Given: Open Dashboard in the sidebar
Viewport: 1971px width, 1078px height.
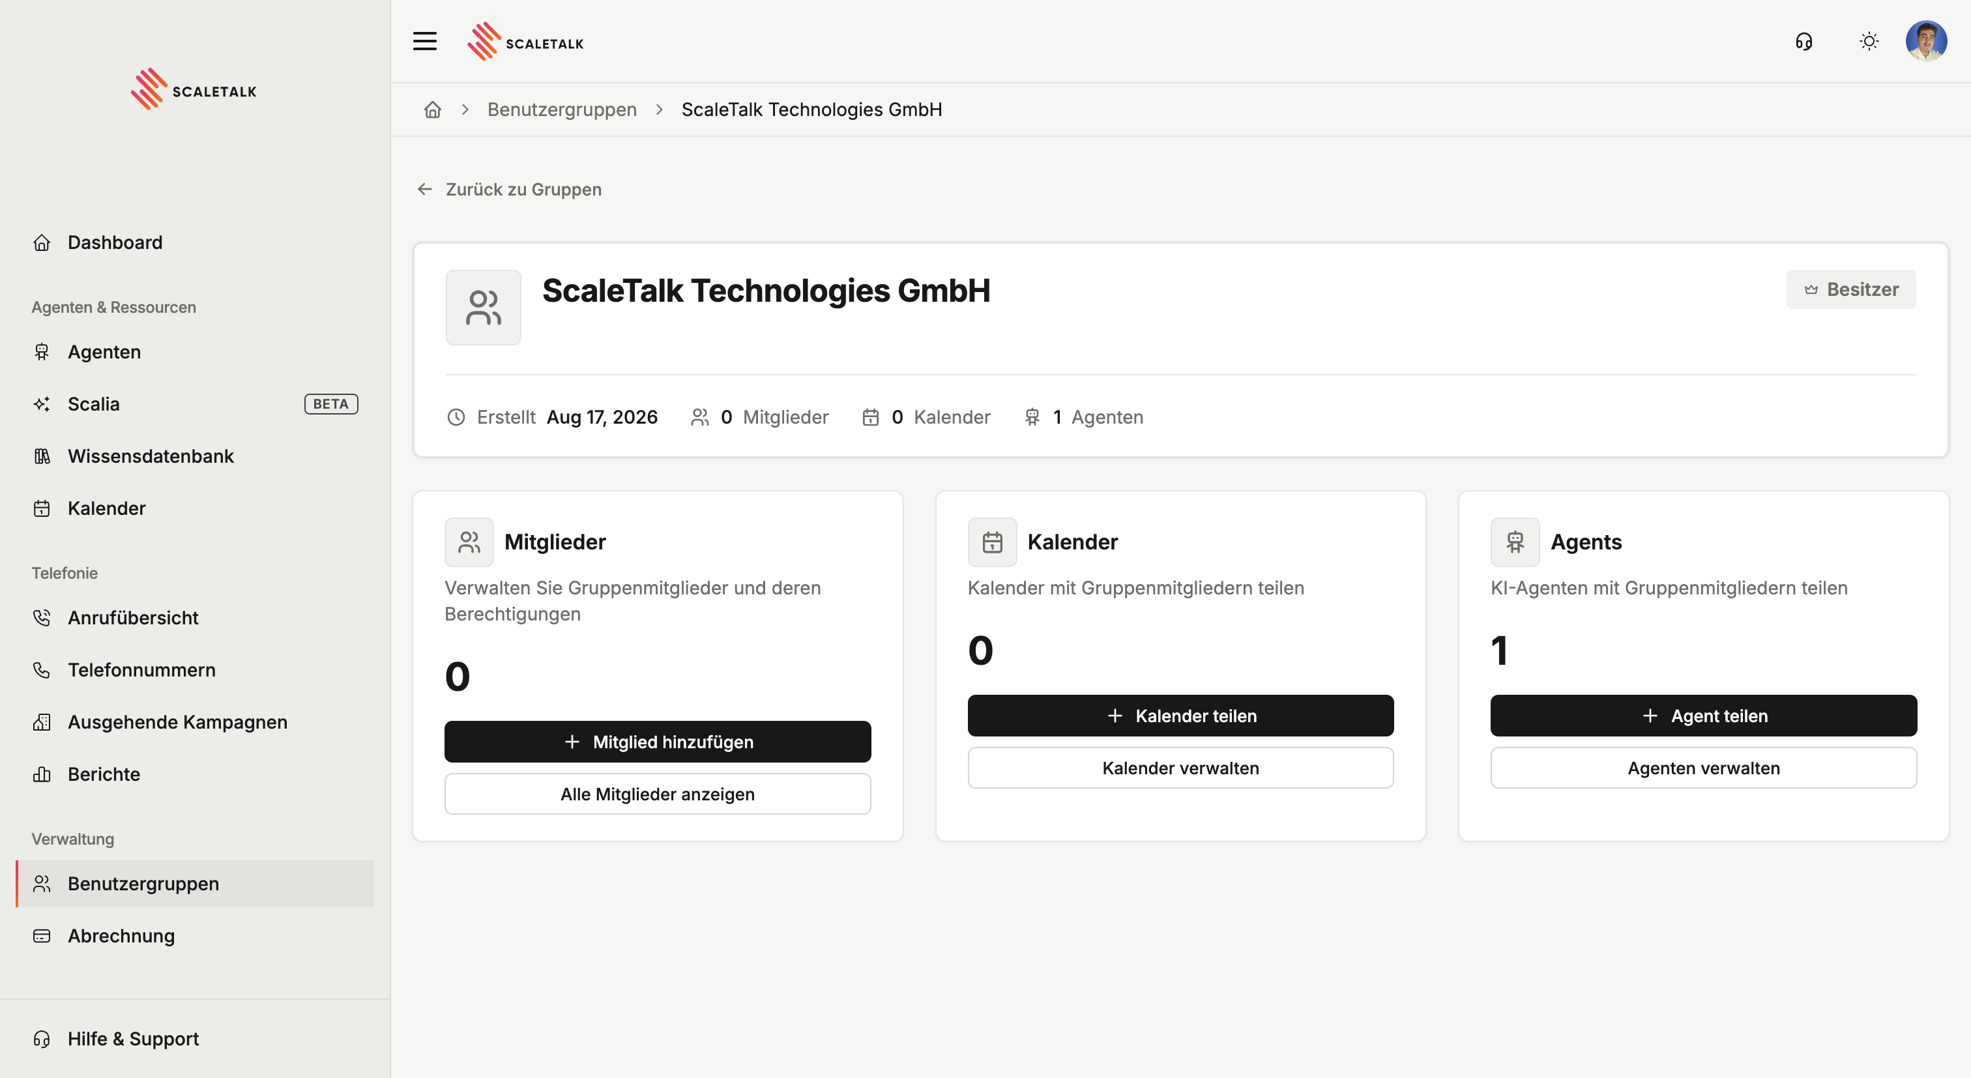Looking at the screenshot, I should click(194, 242).
